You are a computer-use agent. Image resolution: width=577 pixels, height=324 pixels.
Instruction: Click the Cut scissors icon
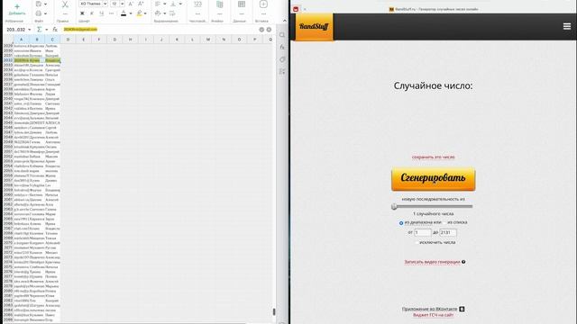[x=65, y=4]
